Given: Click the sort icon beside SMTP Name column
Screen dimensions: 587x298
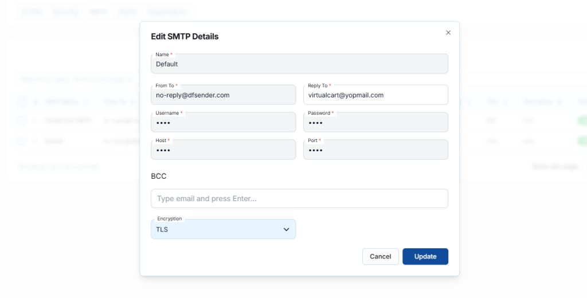Looking at the screenshot, I should [85, 102].
